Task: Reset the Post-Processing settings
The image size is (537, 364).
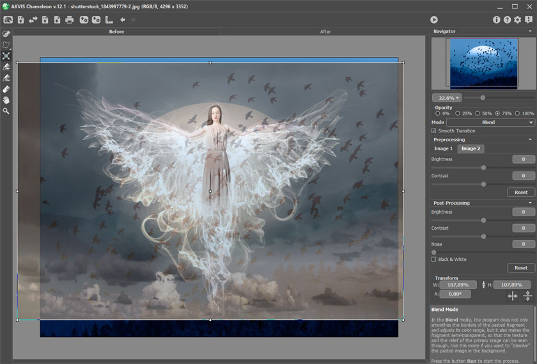Action: click(x=521, y=267)
